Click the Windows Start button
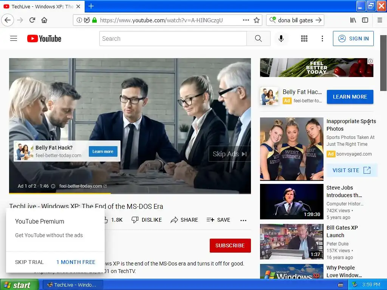The height and width of the screenshot is (290, 387). [x=19, y=285]
